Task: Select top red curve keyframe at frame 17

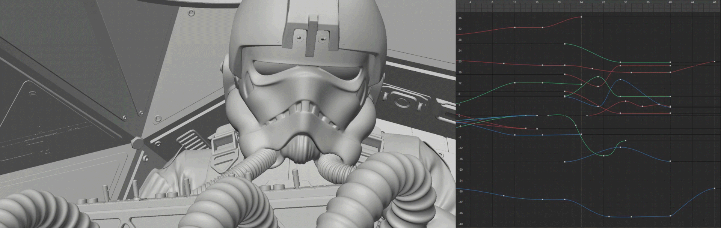Action: pos(543,27)
